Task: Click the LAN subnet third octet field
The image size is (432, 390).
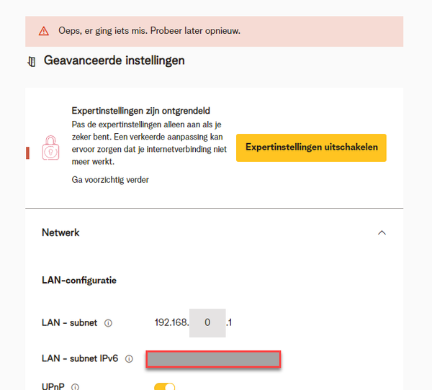Action: pyautogui.click(x=207, y=323)
